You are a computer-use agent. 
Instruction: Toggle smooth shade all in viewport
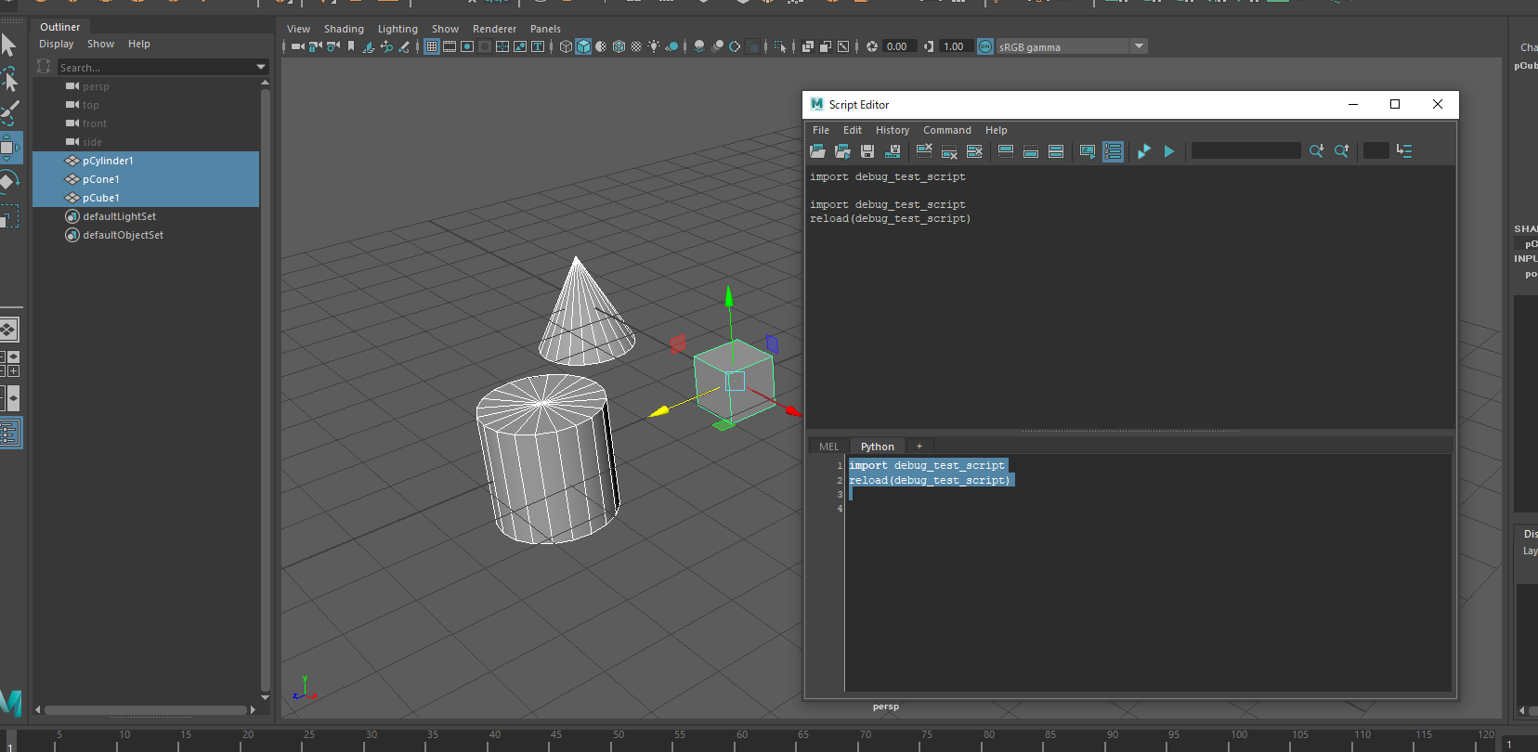click(x=583, y=46)
